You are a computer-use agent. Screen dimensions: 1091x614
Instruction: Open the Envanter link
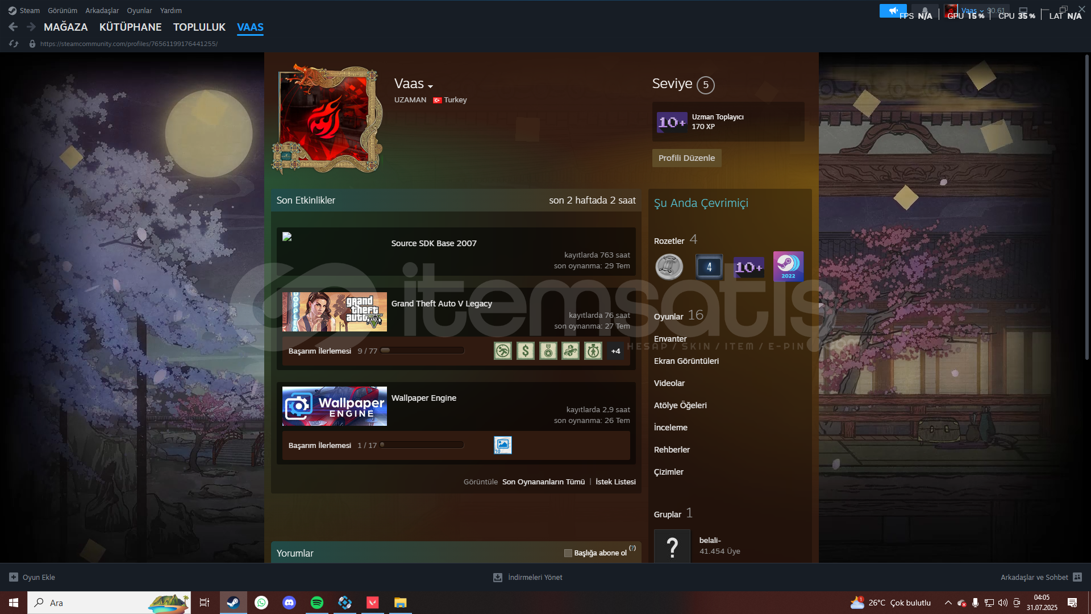click(x=671, y=339)
